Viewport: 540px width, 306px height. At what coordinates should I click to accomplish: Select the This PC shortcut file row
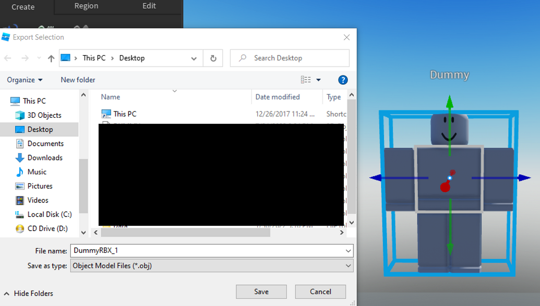point(223,113)
